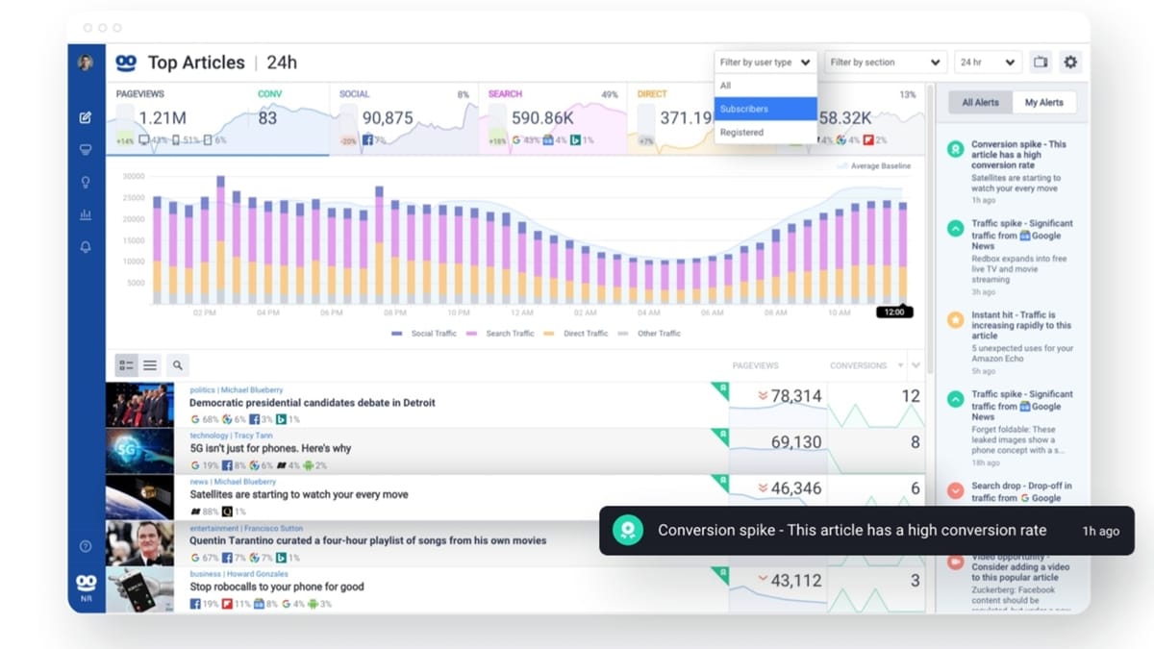Screen dimensions: 1154x649
Task: Click pageviews value 78,314
Action: pyautogui.click(x=796, y=396)
